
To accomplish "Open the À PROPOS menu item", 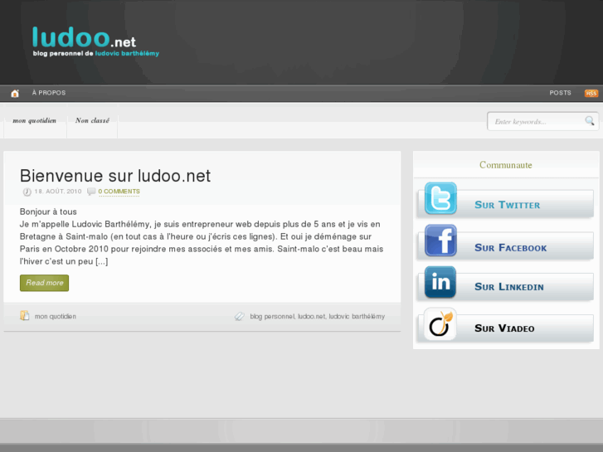I will pyautogui.click(x=49, y=93).
